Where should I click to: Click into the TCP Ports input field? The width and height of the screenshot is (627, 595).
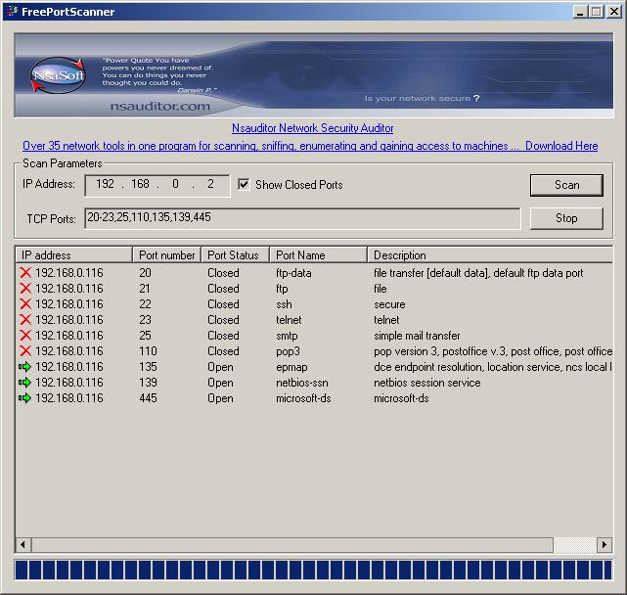(302, 218)
